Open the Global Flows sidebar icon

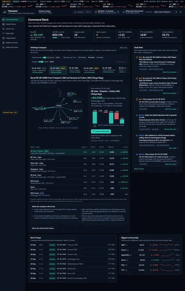pyautogui.click(x=3, y=24)
